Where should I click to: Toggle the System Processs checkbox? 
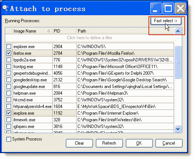(9, 139)
